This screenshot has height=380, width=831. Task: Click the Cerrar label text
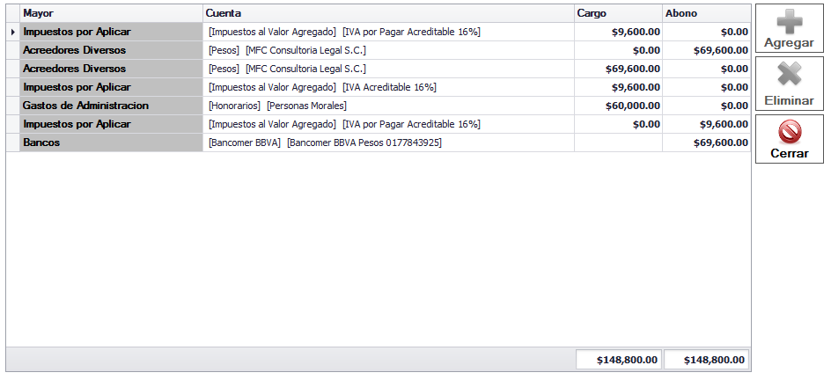click(x=789, y=153)
